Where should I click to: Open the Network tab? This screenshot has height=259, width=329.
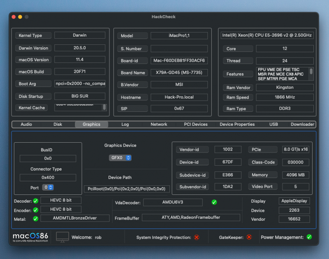point(159,124)
